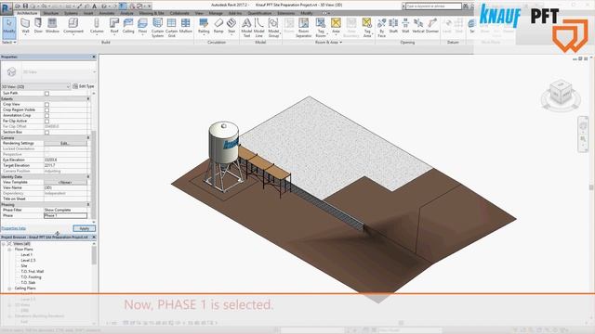Choose the Curtain Grid tool

(171, 27)
